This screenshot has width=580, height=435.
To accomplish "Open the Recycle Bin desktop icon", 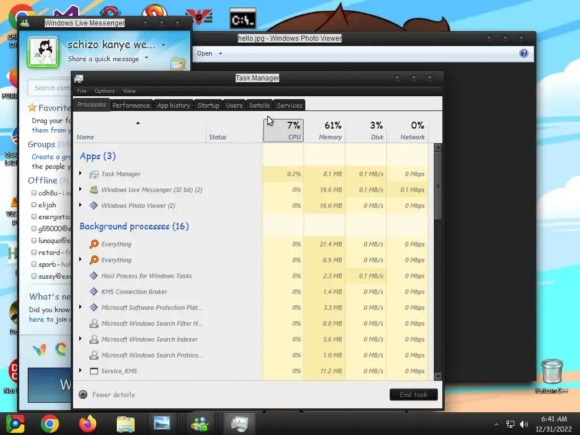I will (x=552, y=372).
